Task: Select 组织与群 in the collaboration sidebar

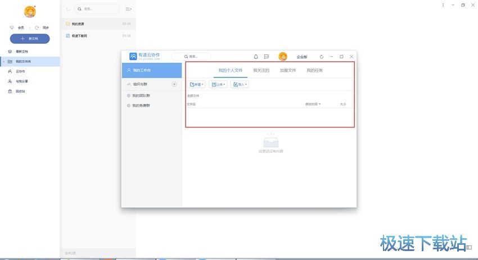Action: pos(152,84)
